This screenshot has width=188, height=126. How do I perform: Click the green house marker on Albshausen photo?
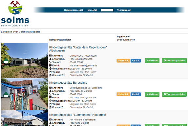(x=6, y=61)
